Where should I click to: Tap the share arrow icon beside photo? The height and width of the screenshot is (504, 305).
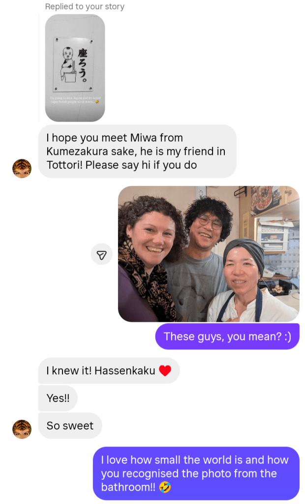pyautogui.click(x=101, y=254)
